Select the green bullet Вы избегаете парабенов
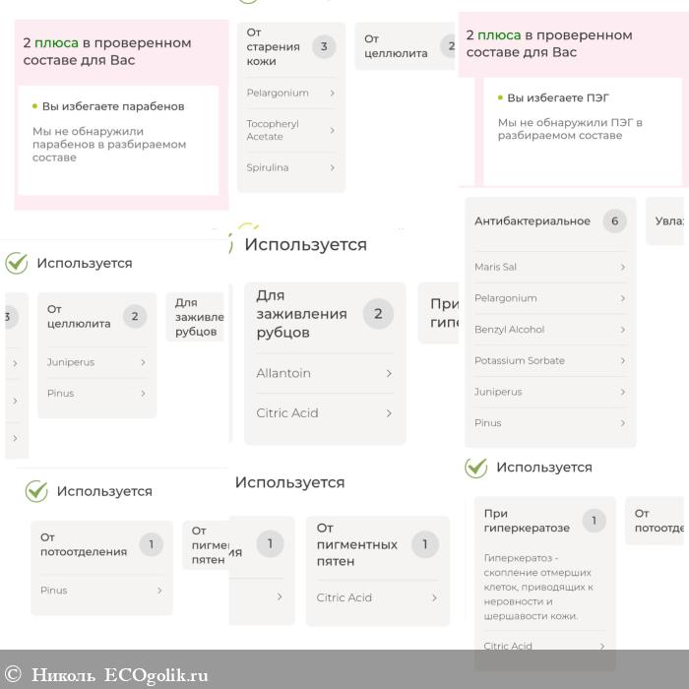The width and height of the screenshot is (689, 689). click(34, 106)
